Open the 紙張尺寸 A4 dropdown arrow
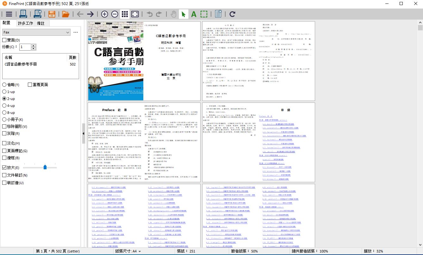 [x=140, y=252]
